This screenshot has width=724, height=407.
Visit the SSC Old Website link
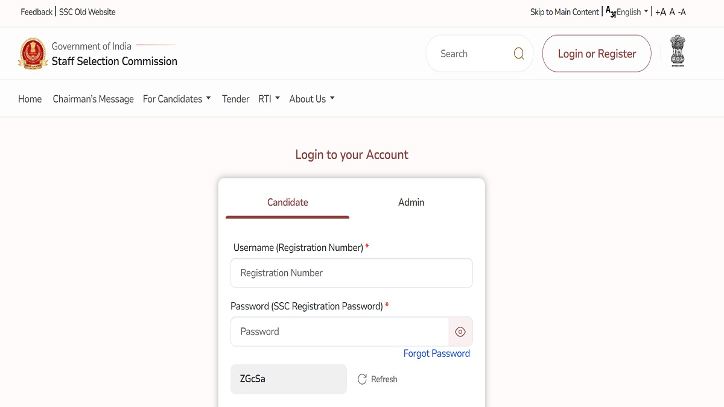[x=87, y=11]
